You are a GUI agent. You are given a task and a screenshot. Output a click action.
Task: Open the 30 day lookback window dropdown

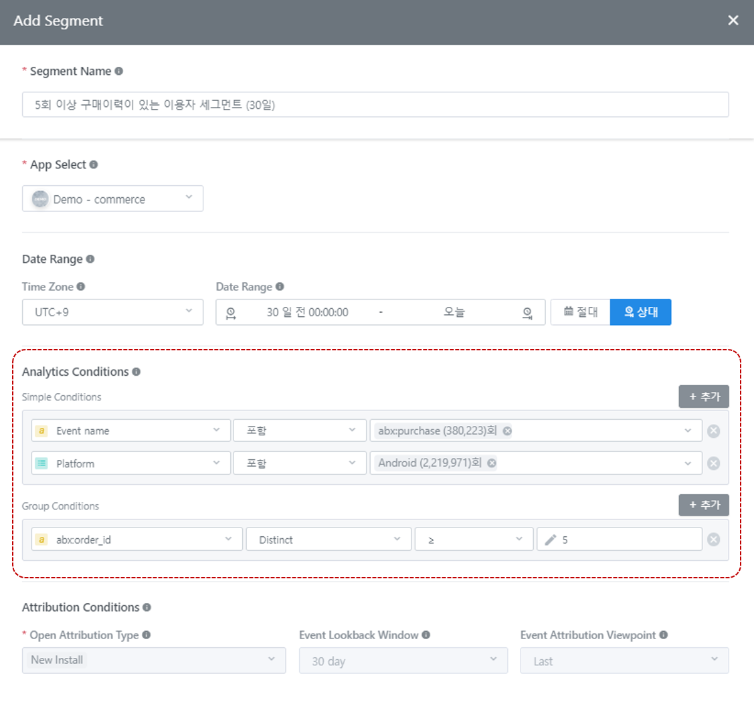(403, 661)
